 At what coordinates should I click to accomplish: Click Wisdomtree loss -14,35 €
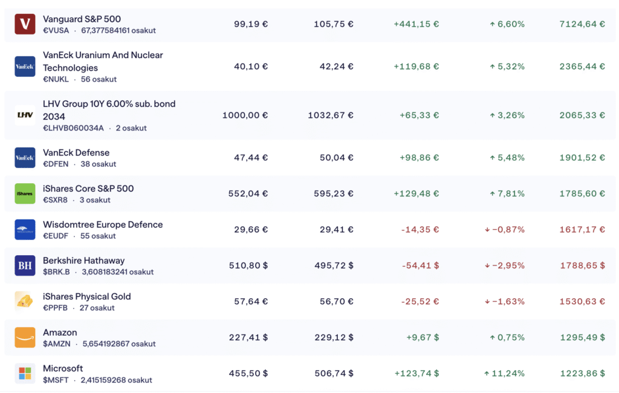(x=420, y=230)
